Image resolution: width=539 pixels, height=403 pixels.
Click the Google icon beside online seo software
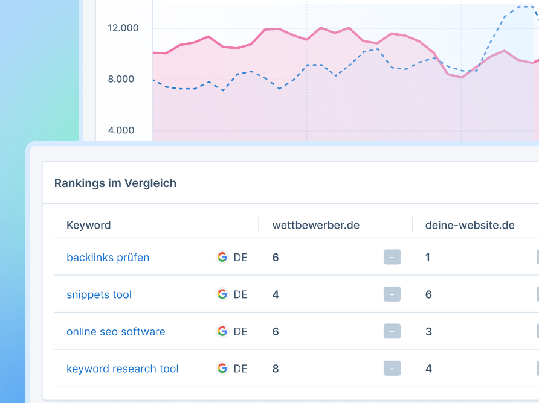click(x=222, y=331)
